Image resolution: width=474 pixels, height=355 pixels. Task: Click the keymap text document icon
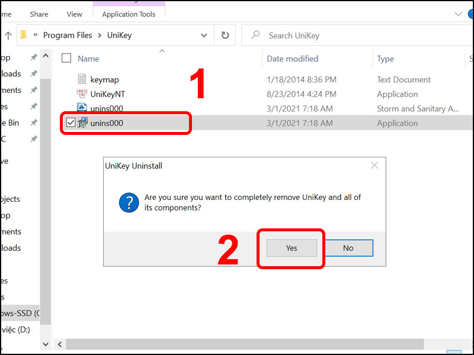[x=82, y=79]
